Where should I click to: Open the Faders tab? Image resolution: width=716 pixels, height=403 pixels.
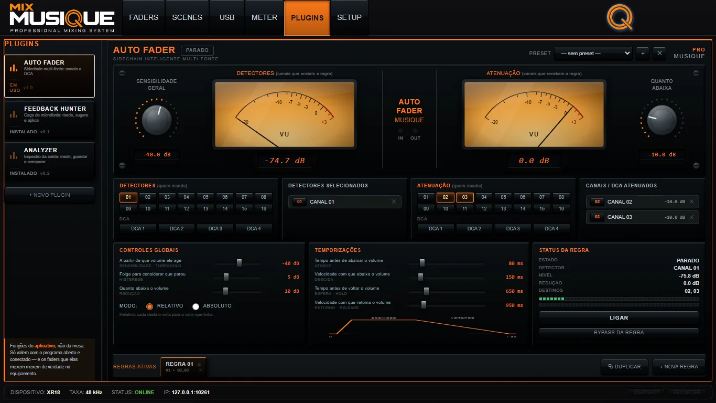click(x=144, y=17)
